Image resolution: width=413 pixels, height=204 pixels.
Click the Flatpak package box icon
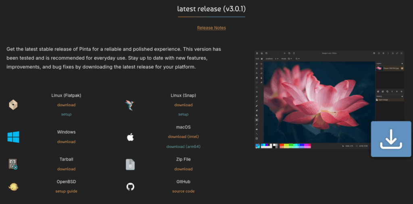tap(13, 105)
